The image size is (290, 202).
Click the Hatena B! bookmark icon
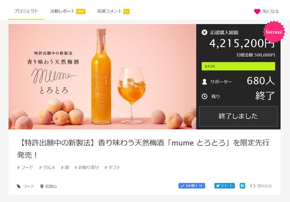[x=242, y=186]
